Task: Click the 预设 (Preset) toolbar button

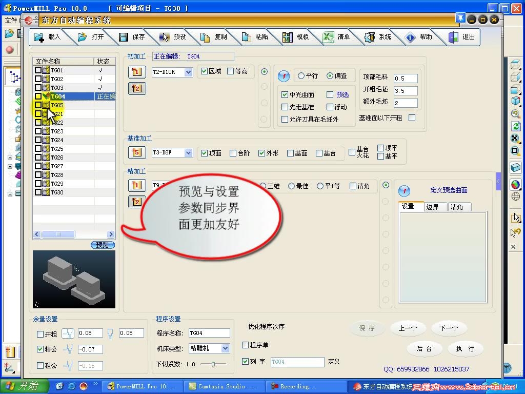Action: [173, 37]
